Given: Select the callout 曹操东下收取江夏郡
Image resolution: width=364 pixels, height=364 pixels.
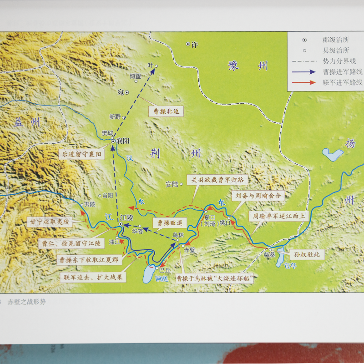Looking at the screenshot, I should coord(89,260).
